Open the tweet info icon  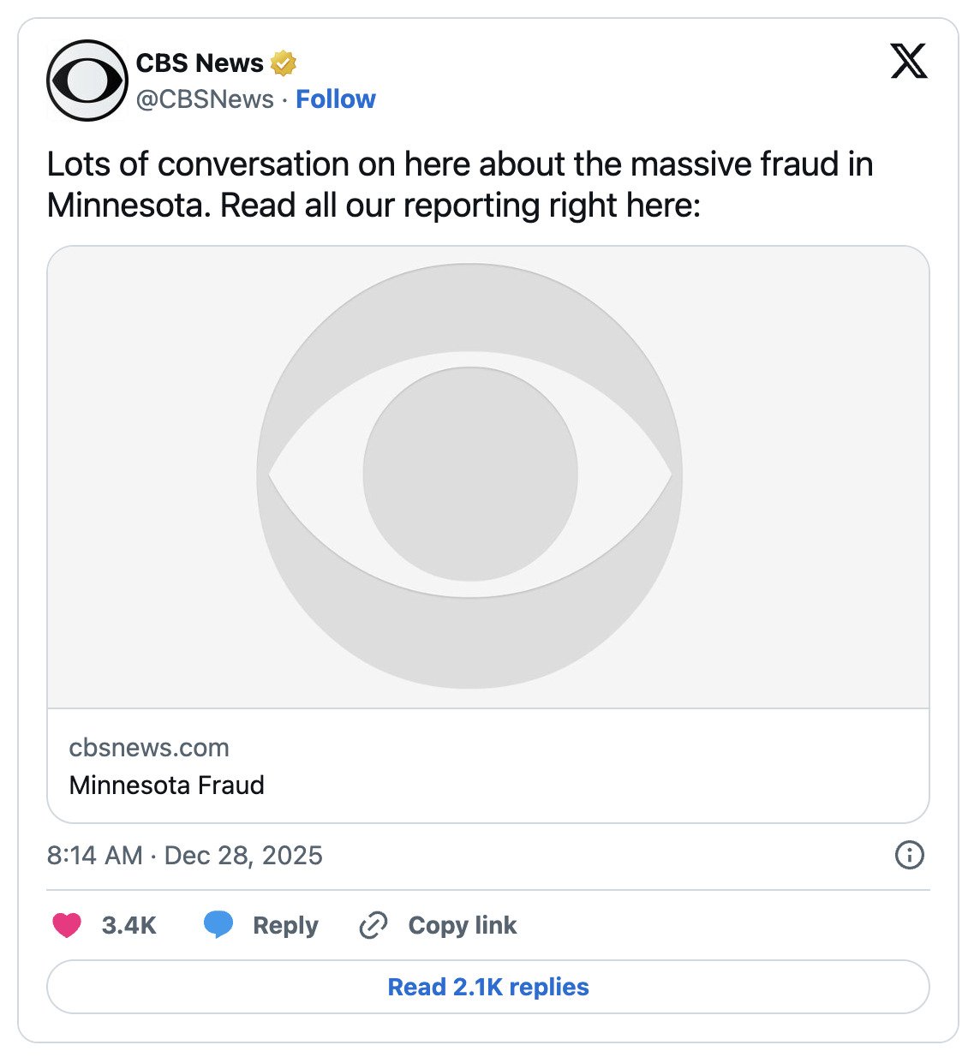coord(909,855)
